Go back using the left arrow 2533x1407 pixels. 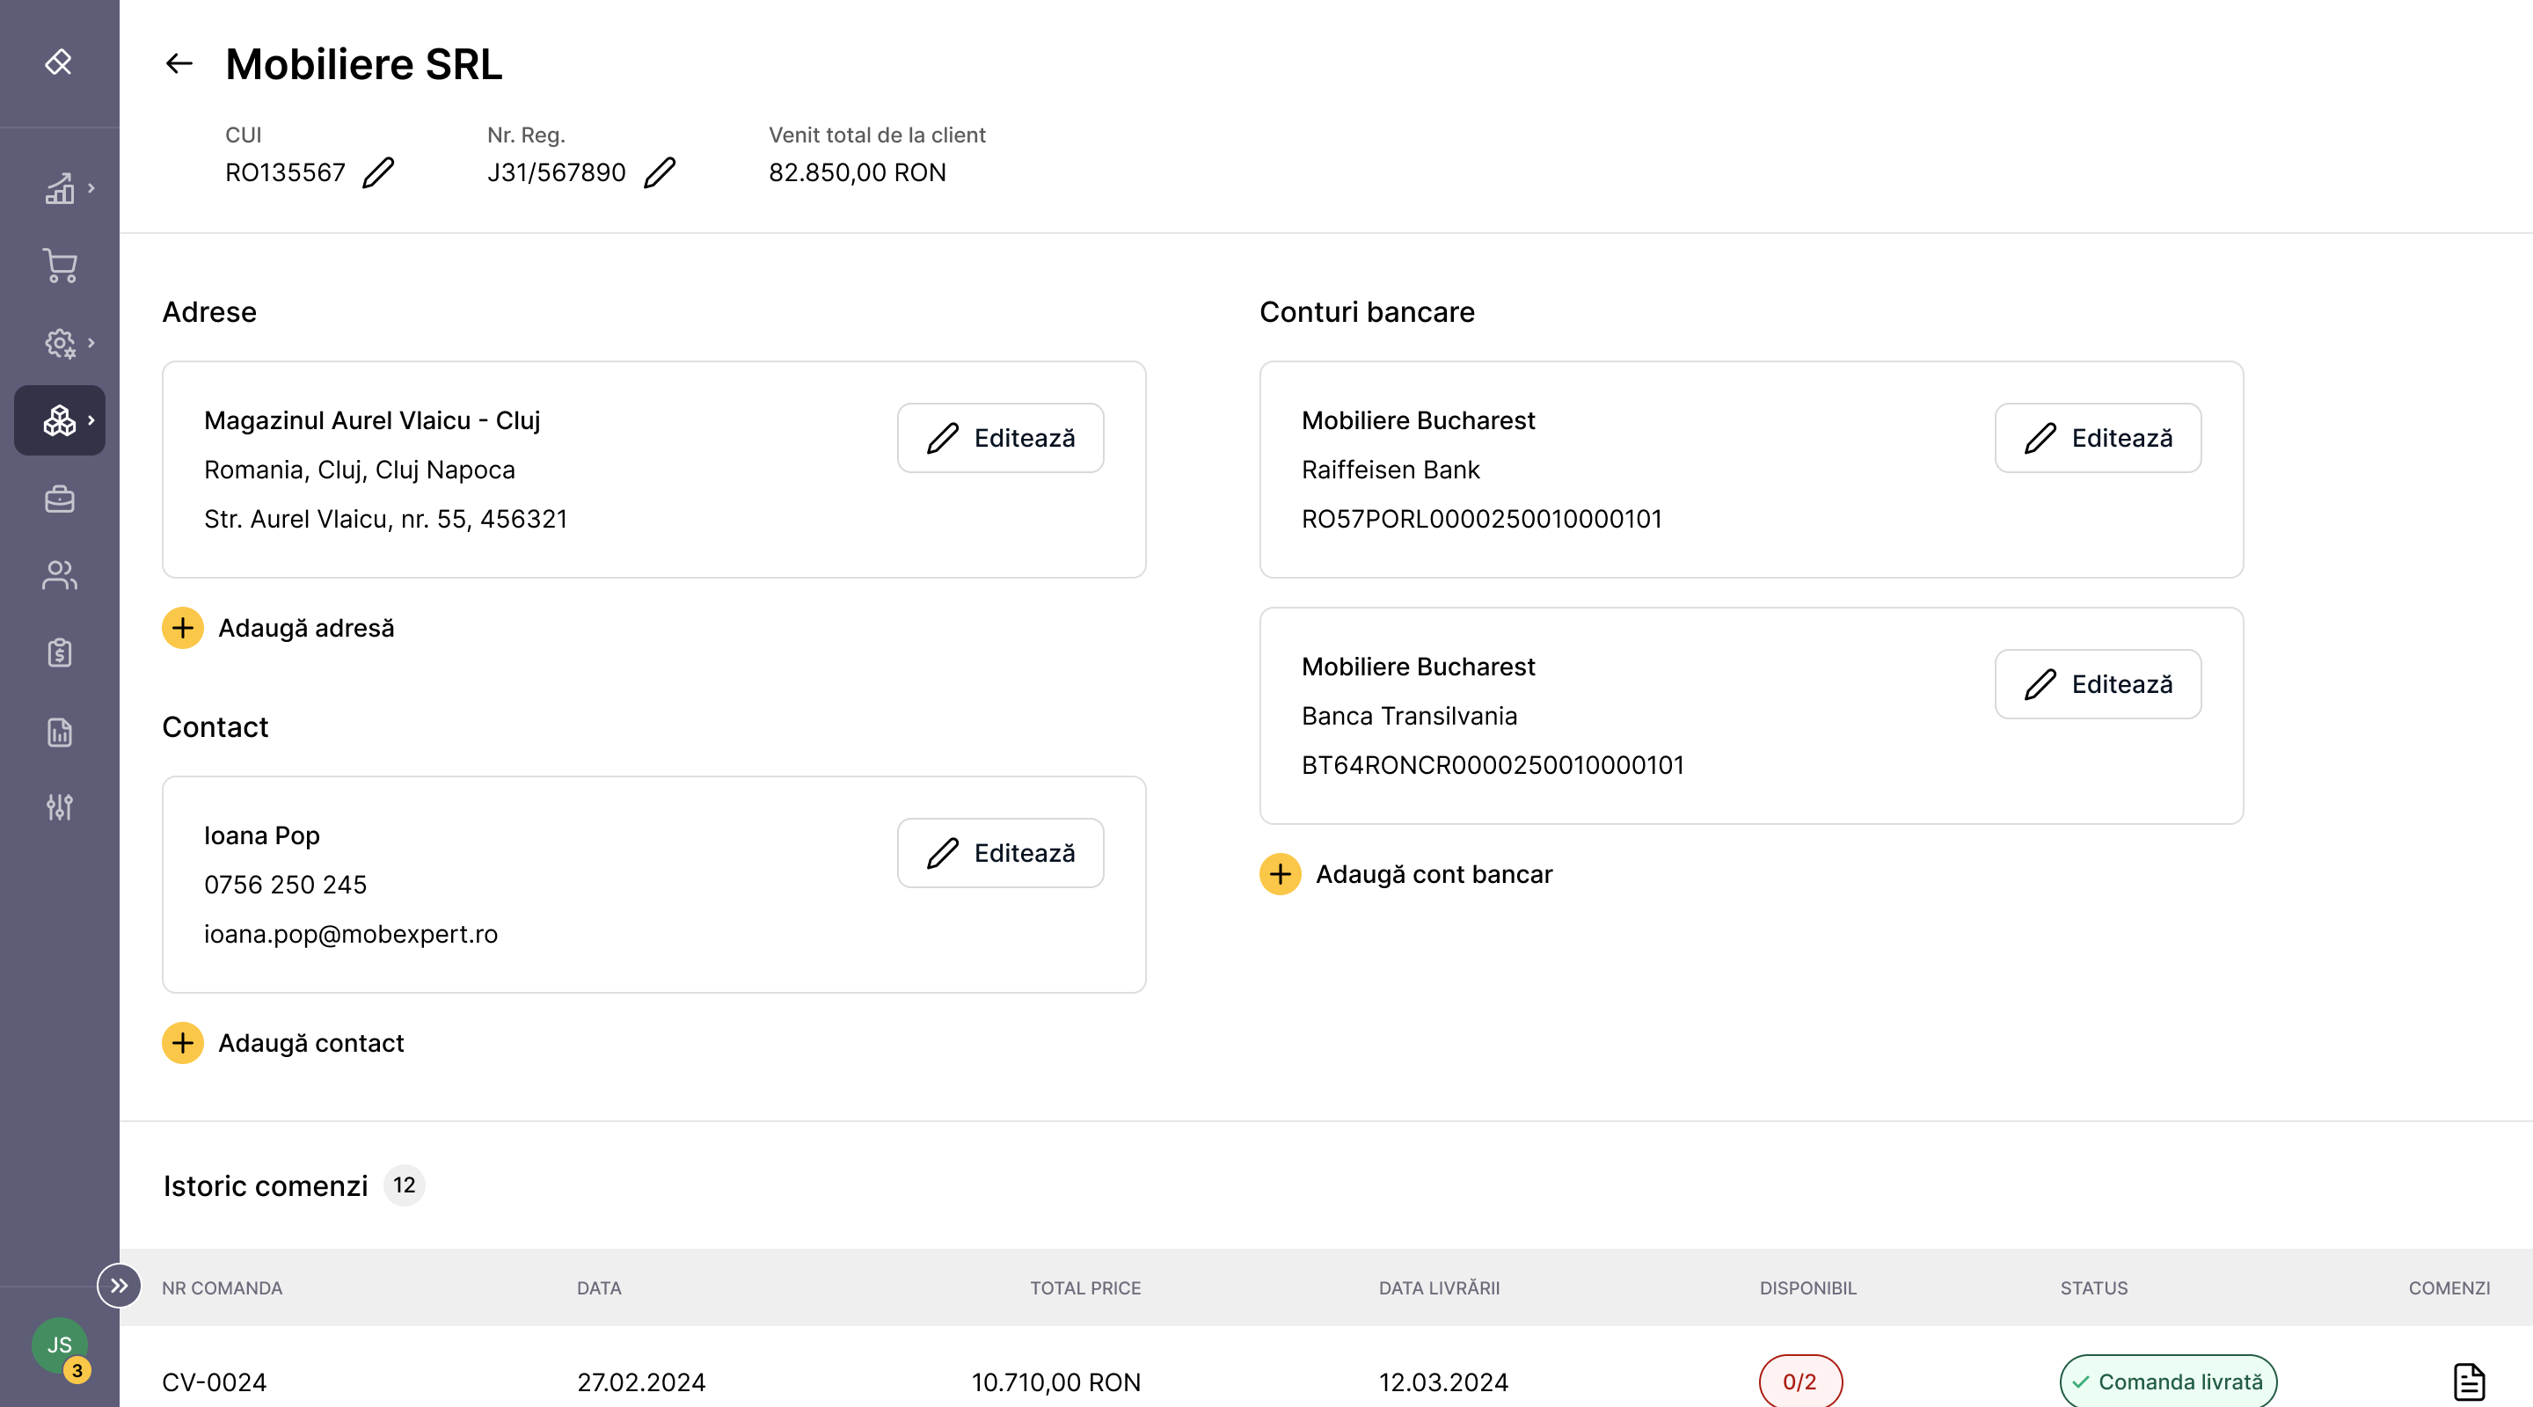[179, 64]
